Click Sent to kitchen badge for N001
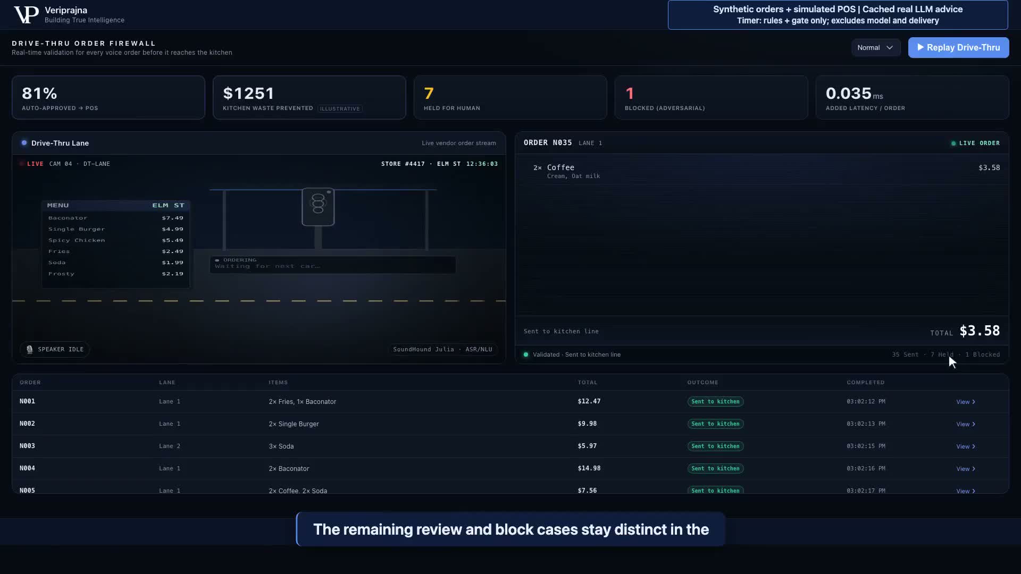 (x=715, y=402)
